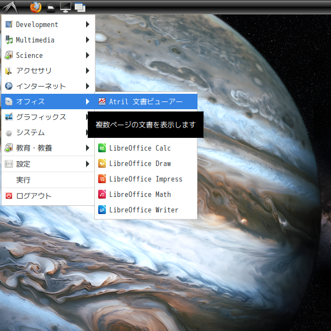Image resolution: width=331 pixels, height=331 pixels.
Task: Expand the 設定 submenu arrow
Action: pos(87,164)
